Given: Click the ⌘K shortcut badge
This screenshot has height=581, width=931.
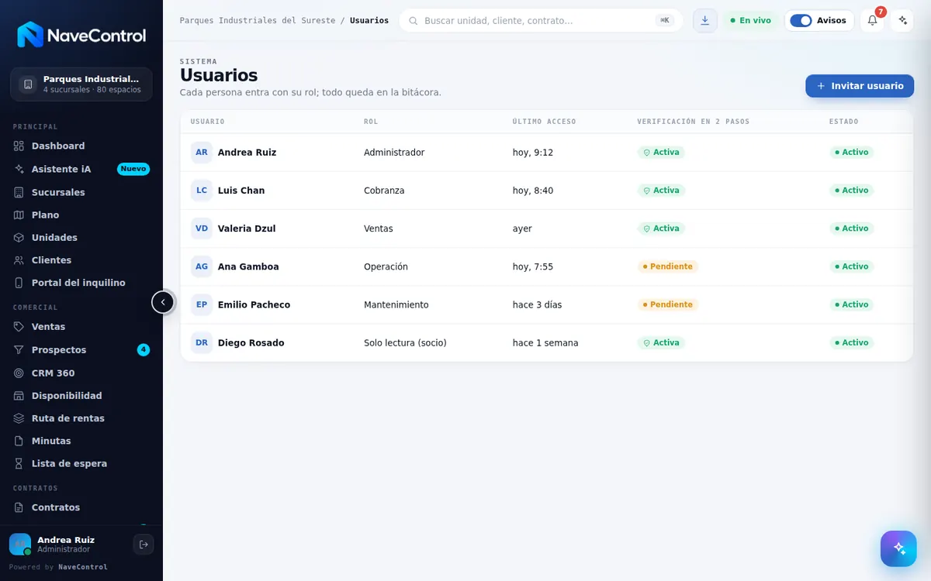Looking at the screenshot, I should pyautogui.click(x=665, y=20).
